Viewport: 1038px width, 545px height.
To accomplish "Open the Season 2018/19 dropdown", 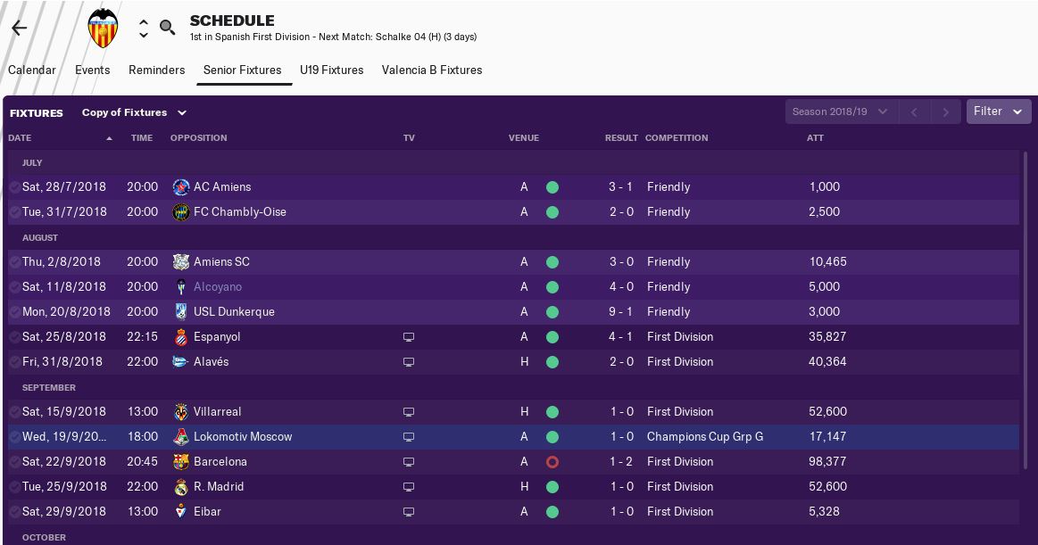I will click(839, 112).
